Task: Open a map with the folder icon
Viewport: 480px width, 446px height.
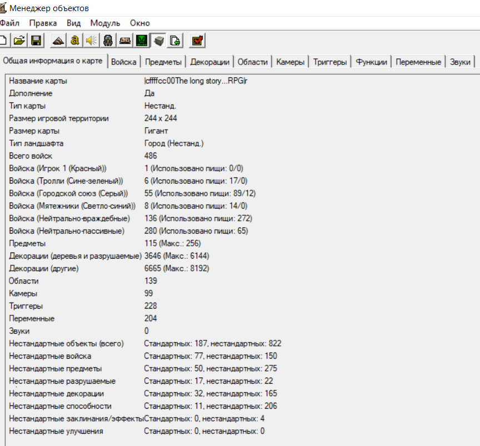Action: click(19, 41)
